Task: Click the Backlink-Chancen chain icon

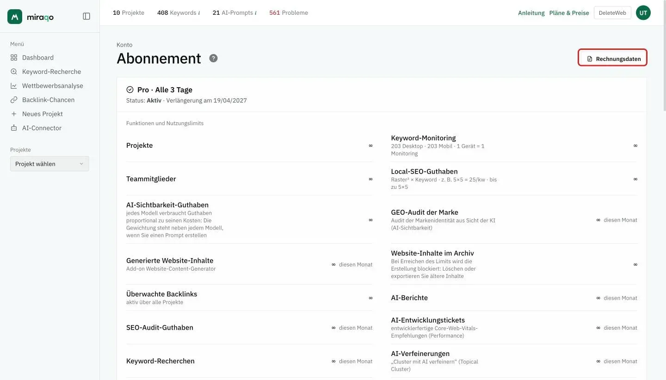Action: [14, 100]
